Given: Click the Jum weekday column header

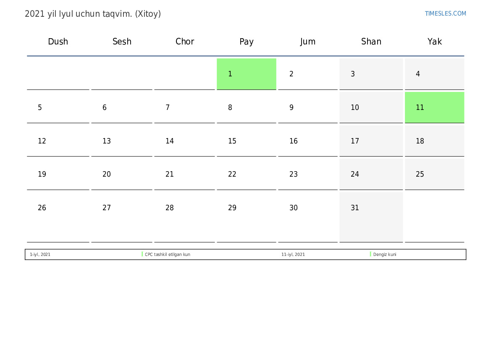Looking at the screenshot, I should point(308,42).
